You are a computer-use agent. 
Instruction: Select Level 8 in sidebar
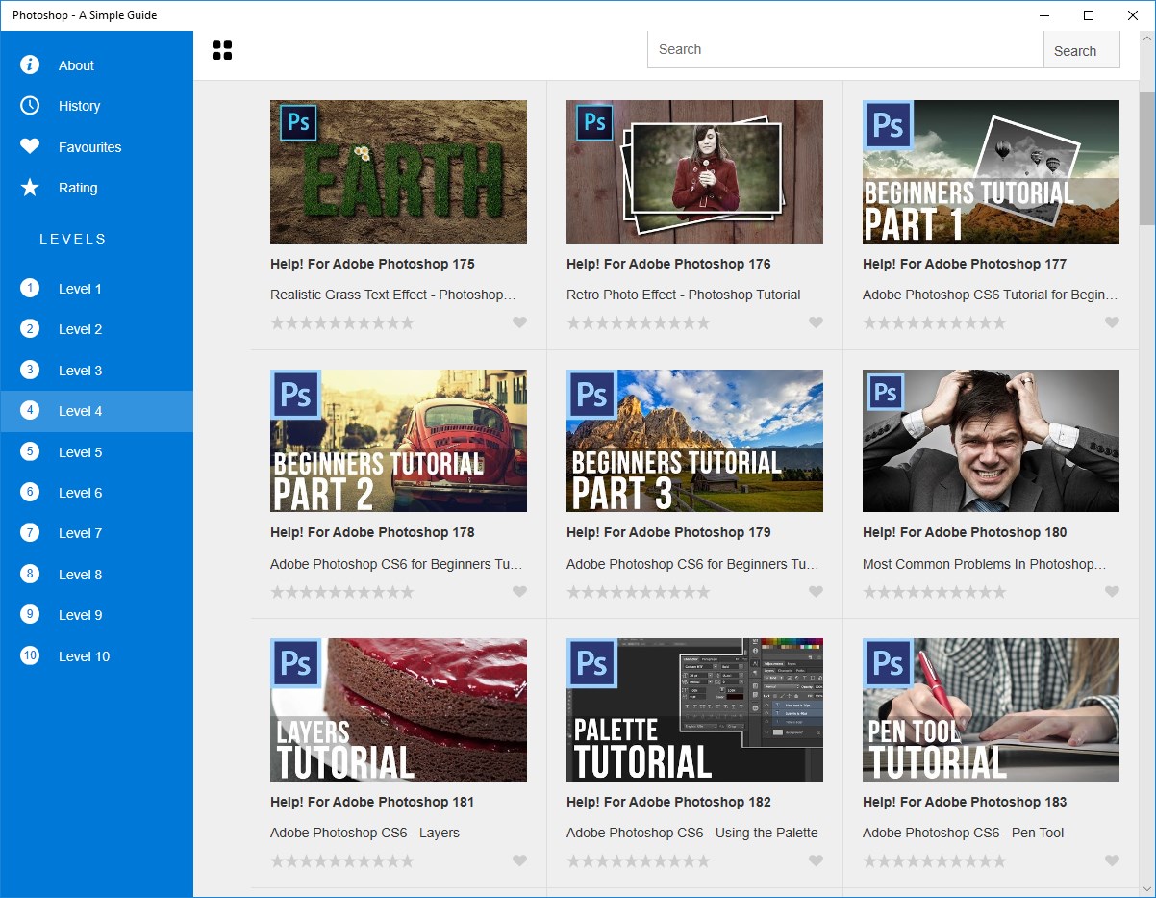96,575
